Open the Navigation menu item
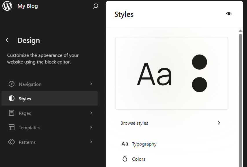247x167 pixels. coord(50,84)
